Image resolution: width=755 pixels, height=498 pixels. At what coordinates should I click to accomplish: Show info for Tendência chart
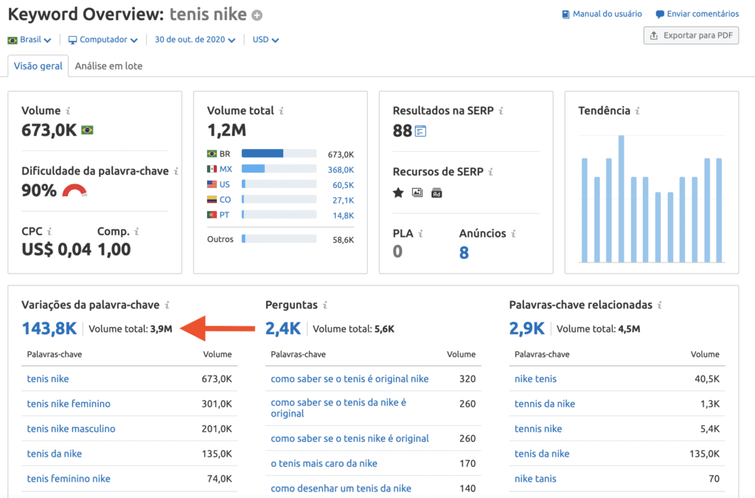638,111
